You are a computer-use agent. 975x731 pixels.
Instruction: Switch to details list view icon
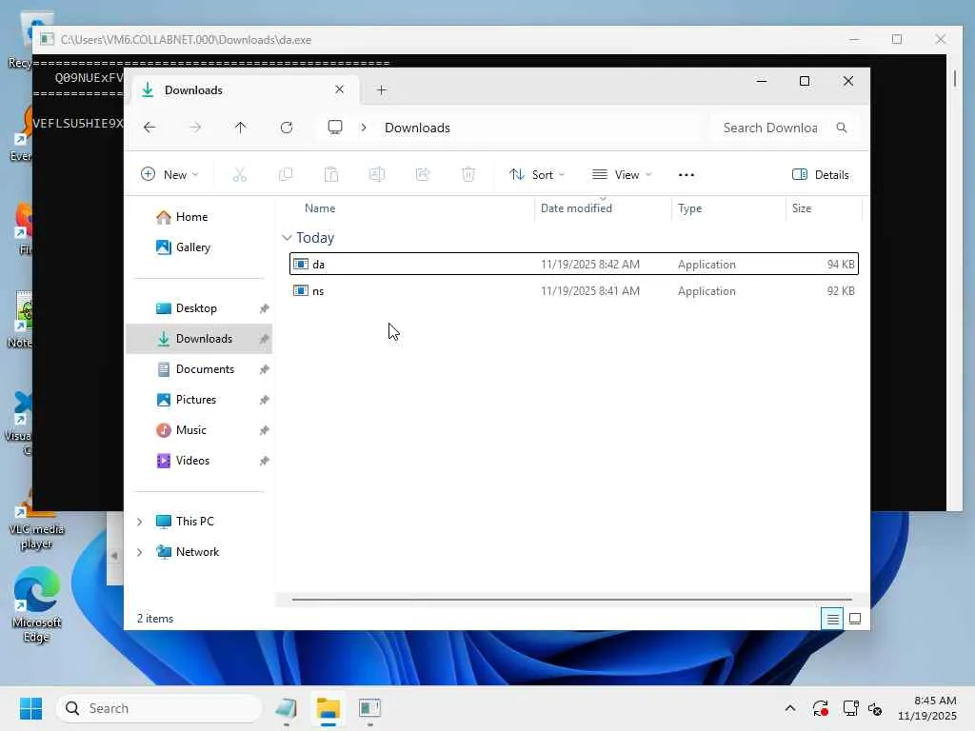[x=832, y=619]
